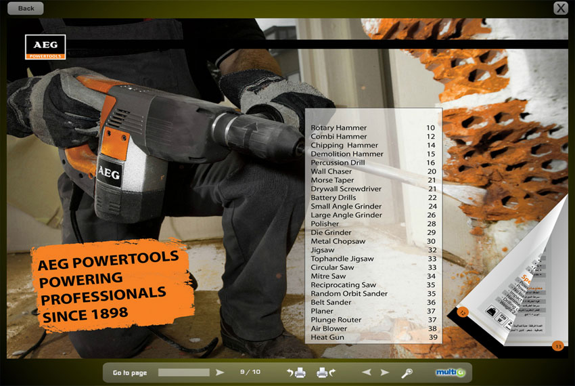This screenshot has height=386, width=575.
Task: Select Metal Chopsaw entry
Action: click(x=373, y=241)
